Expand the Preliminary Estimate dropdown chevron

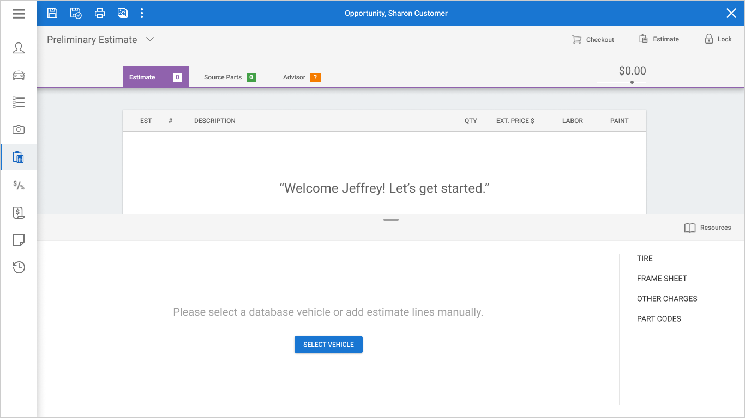(150, 39)
